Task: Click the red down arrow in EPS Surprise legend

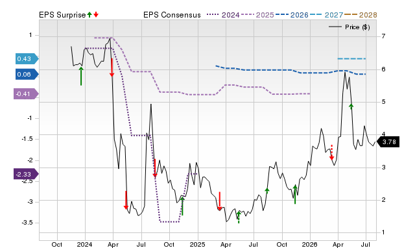Action: pos(96,14)
